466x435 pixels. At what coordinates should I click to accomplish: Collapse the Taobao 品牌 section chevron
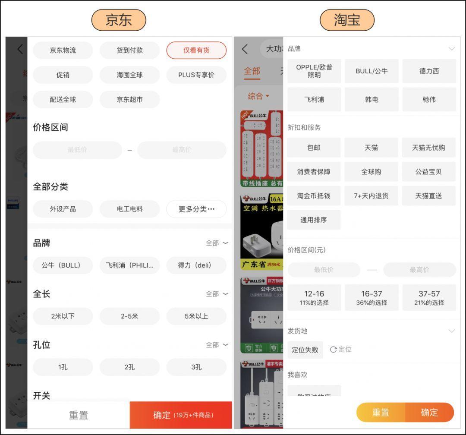(451, 49)
